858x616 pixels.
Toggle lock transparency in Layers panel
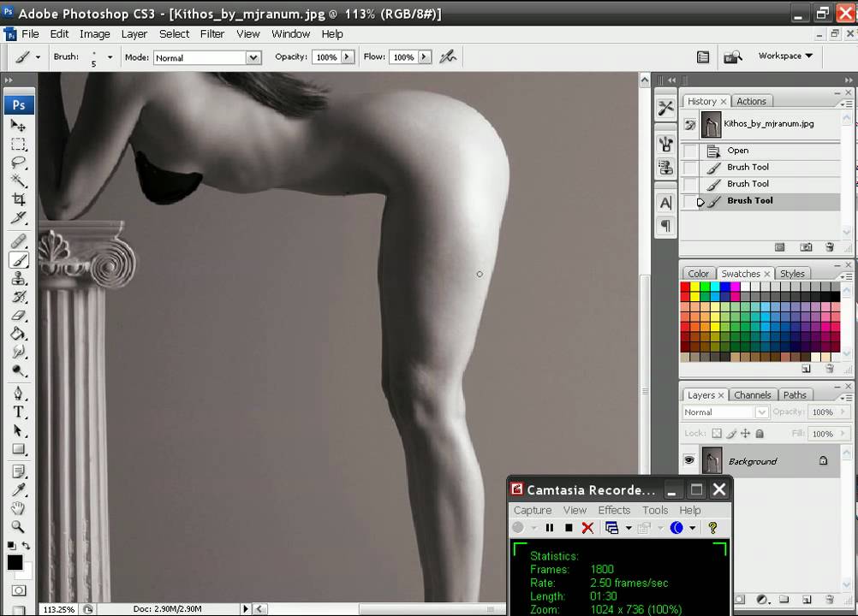pos(718,434)
